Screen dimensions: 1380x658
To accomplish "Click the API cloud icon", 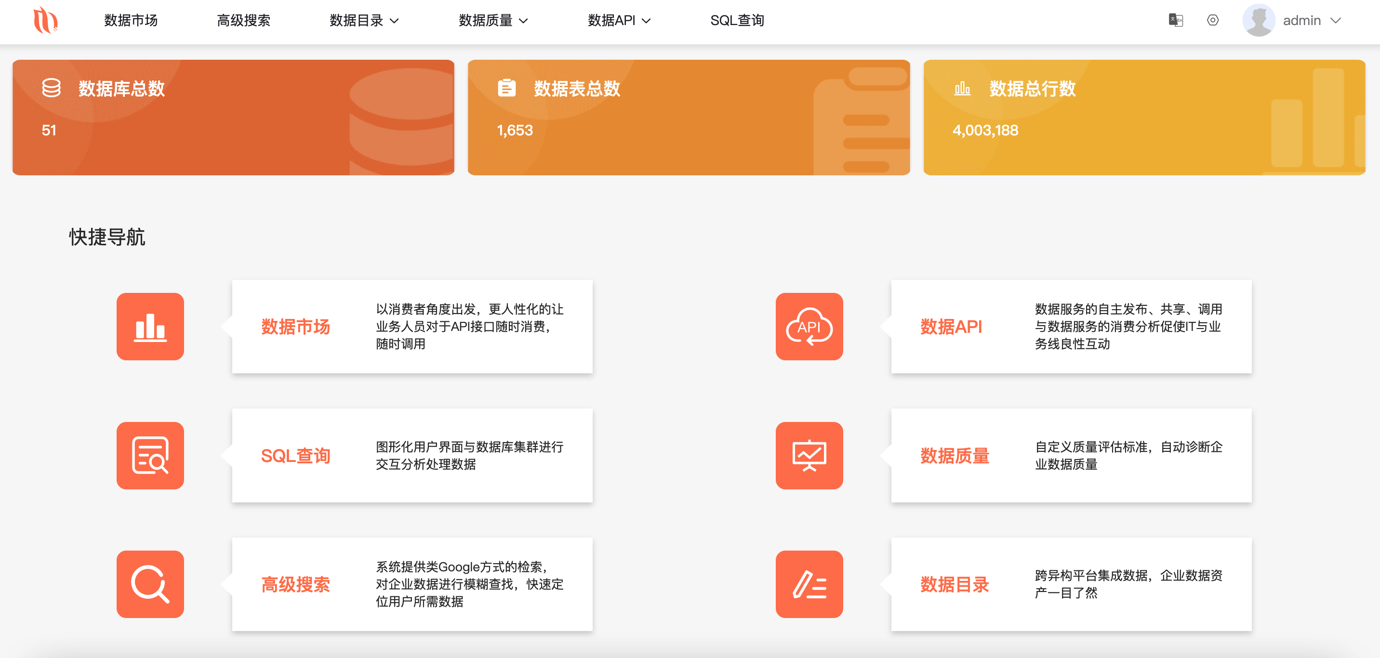I will [x=809, y=327].
